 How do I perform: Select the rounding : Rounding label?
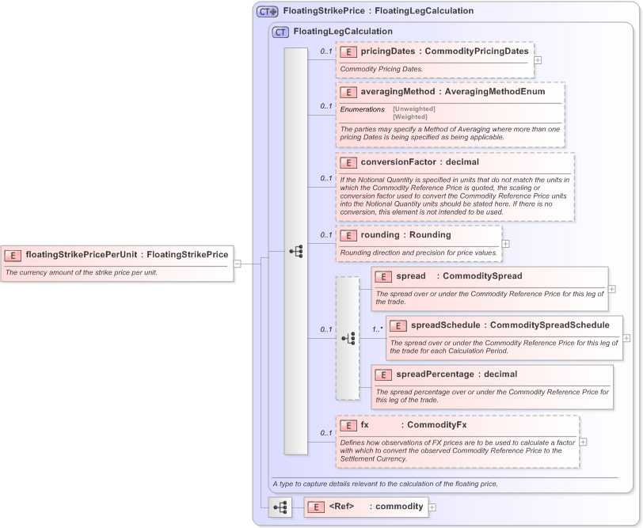pyautogui.click(x=405, y=235)
